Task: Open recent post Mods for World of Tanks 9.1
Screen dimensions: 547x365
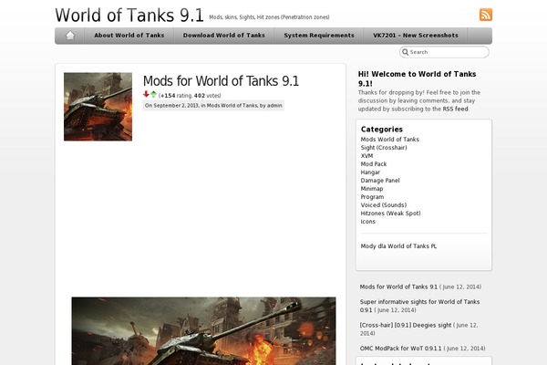Action: 398,287
